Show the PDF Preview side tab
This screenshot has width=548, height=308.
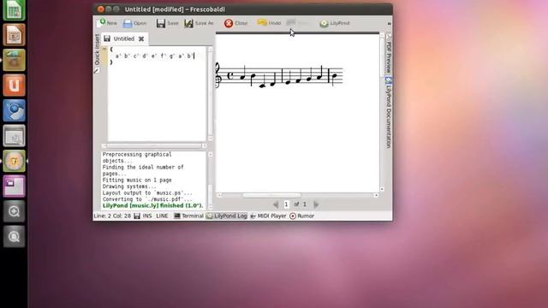click(x=389, y=54)
